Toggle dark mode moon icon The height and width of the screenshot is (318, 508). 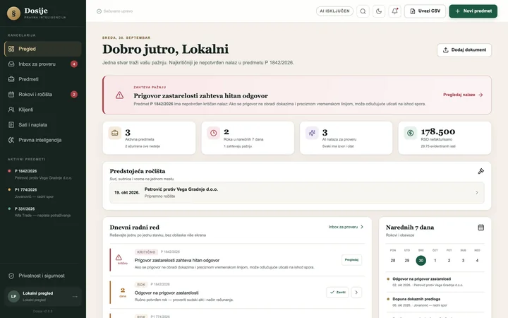coord(379,11)
